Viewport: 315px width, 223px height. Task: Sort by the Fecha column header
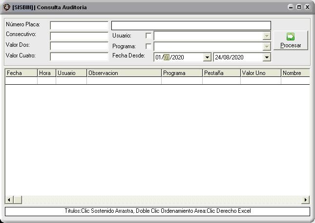tap(21, 73)
